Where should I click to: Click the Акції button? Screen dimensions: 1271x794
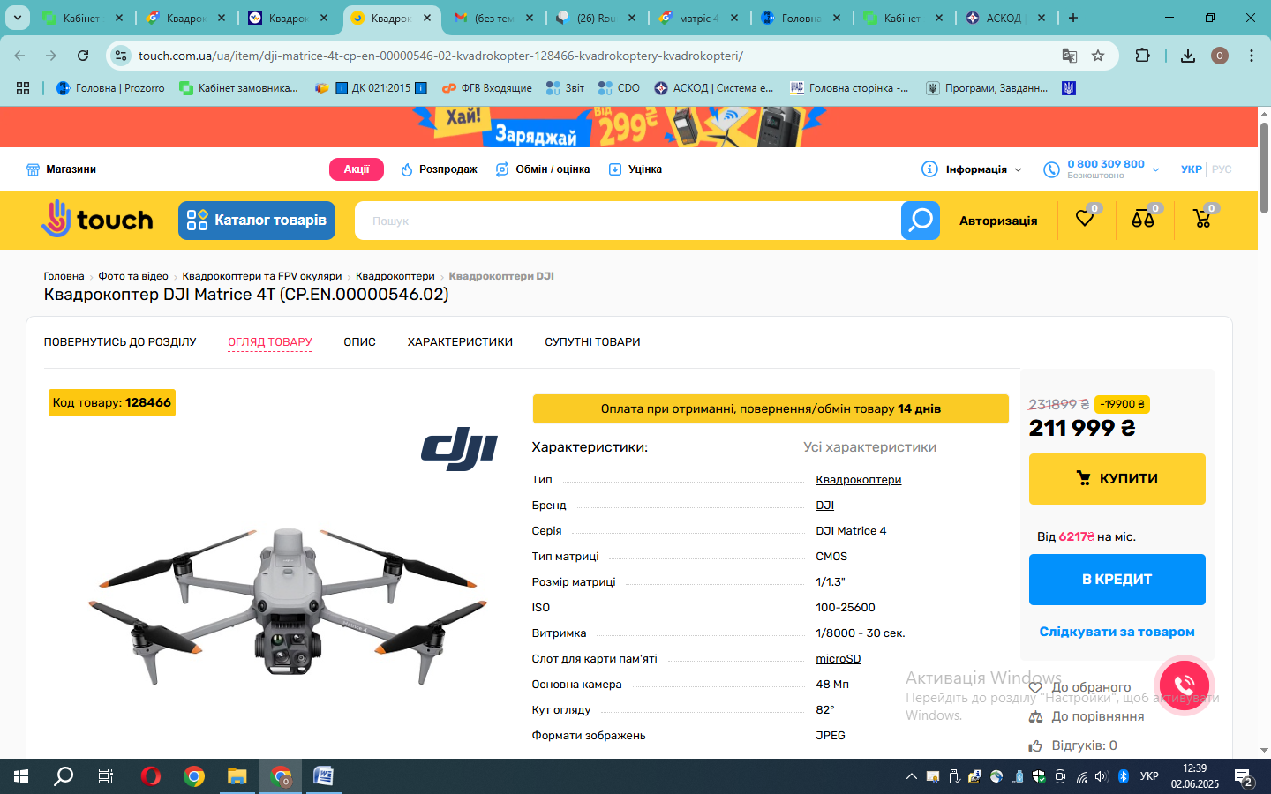coord(357,169)
